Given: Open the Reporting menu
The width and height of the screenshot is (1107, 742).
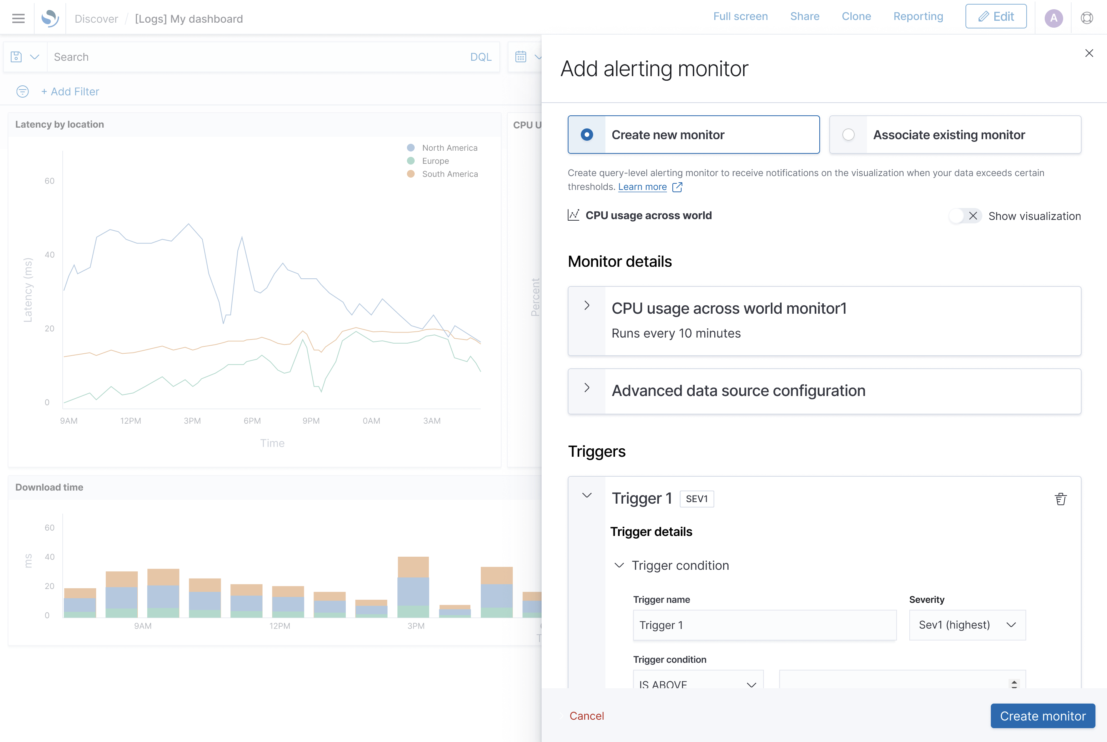Looking at the screenshot, I should coord(918,16).
